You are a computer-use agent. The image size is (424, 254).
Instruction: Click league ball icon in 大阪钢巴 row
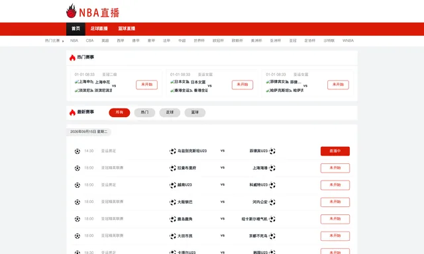[78, 202]
